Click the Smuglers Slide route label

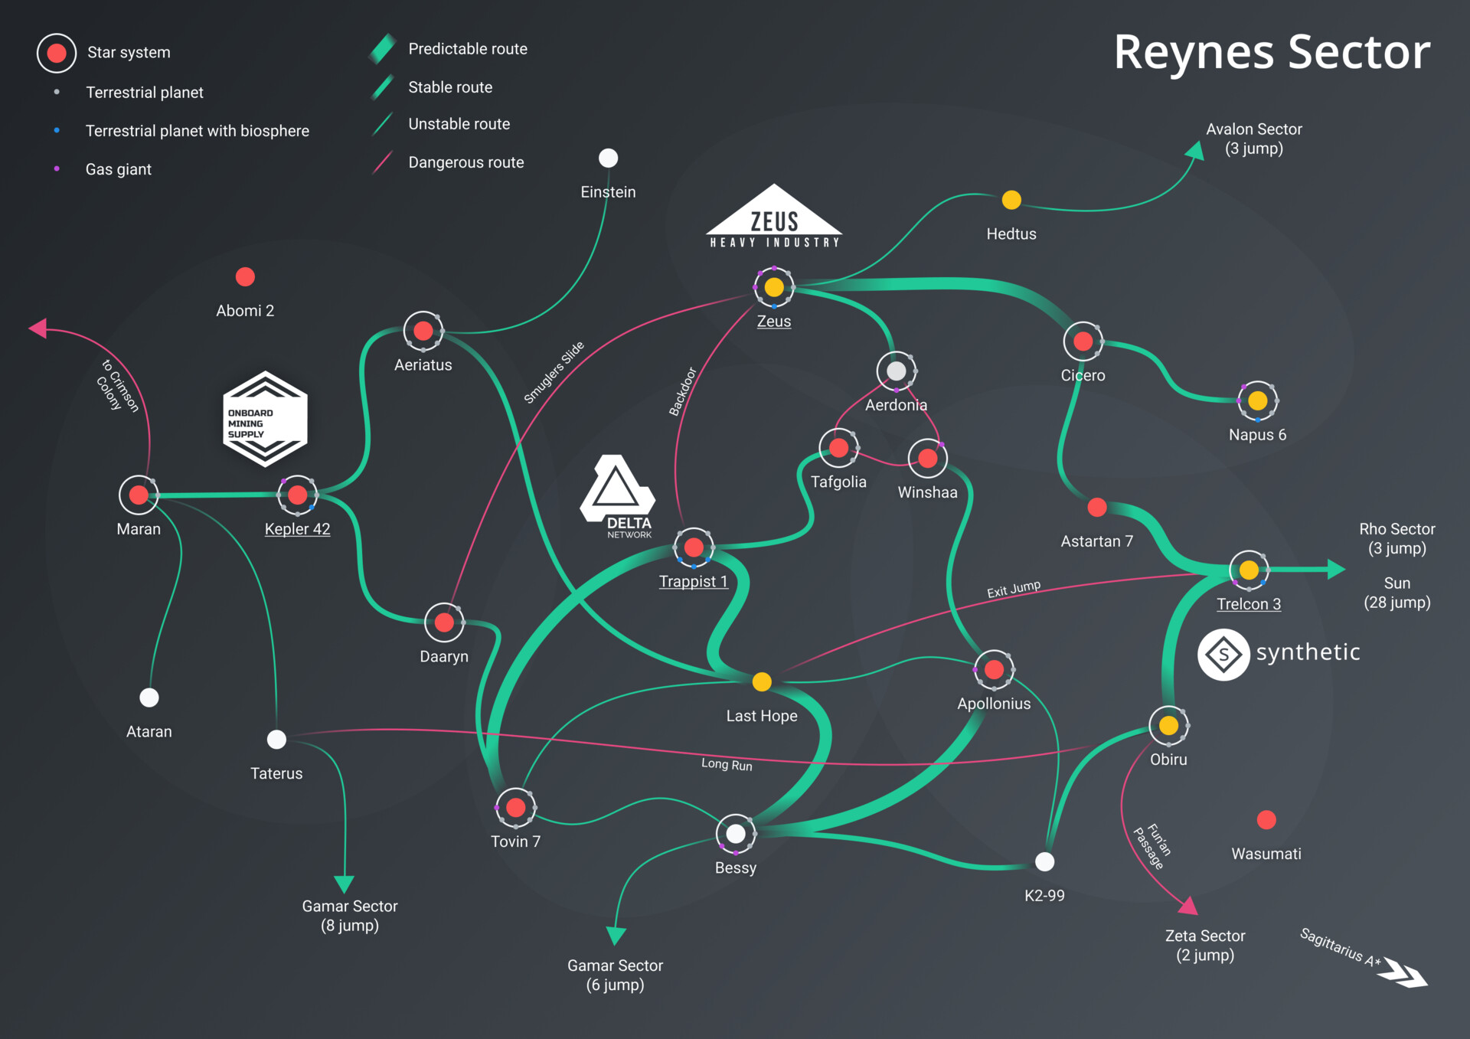(x=554, y=374)
